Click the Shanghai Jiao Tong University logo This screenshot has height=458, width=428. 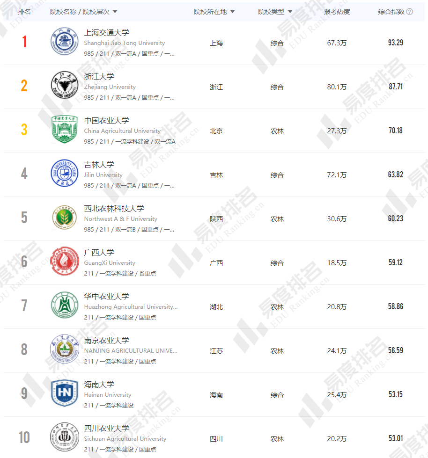[x=65, y=42]
